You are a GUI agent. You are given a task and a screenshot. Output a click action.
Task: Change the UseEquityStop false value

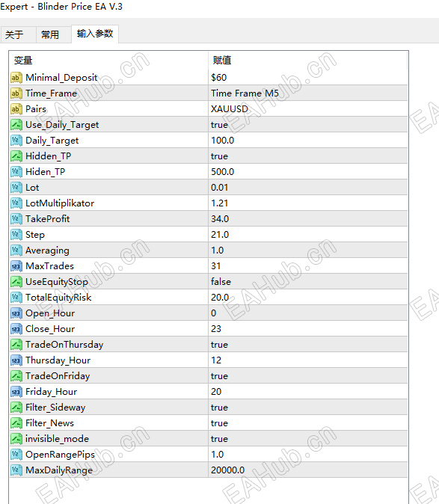(308, 282)
